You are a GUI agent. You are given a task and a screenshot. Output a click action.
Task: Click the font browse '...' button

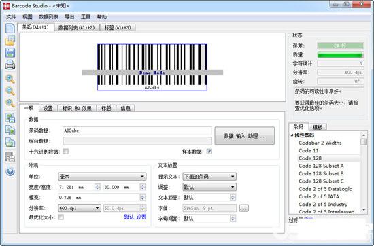tap(243, 208)
